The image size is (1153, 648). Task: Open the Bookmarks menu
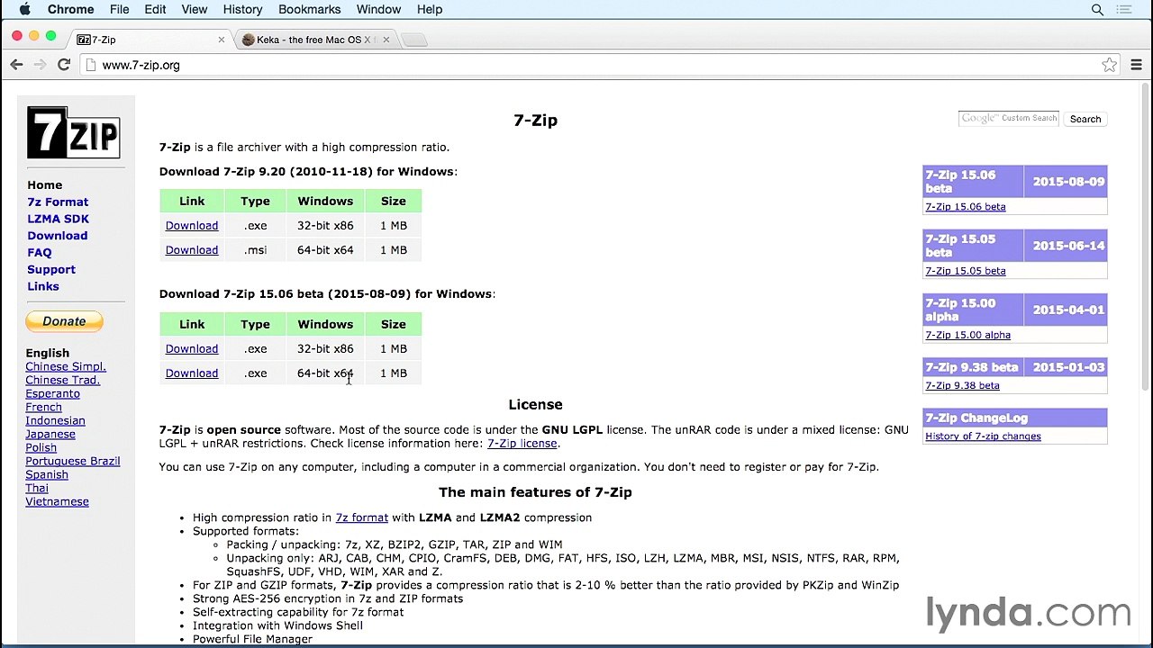point(309,9)
